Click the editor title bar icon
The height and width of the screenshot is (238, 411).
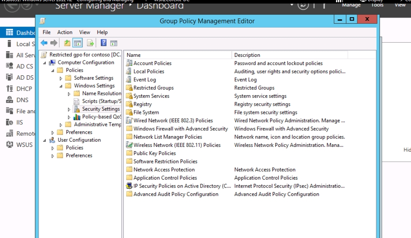click(43, 21)
